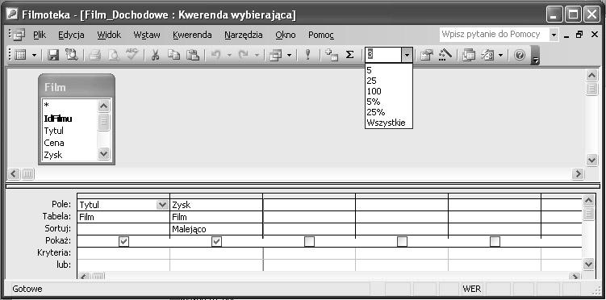Click the Query Type icon
This screenshot has width=606, height=300.
(275, 56)
